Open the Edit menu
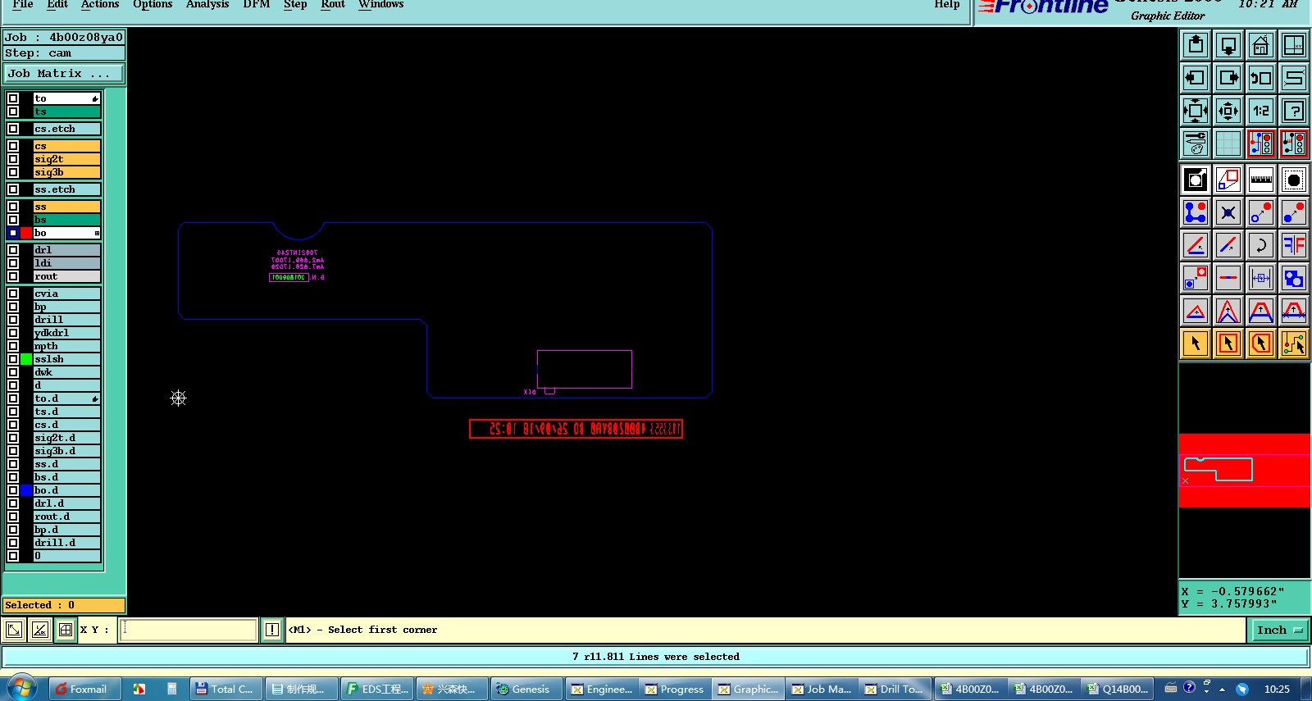Screen dimensions: 1312x701 tap(57, 5)
